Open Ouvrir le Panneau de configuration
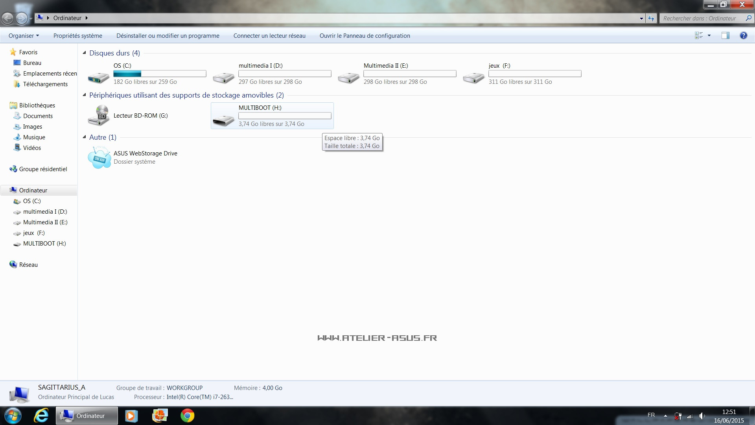 (365, 36)
